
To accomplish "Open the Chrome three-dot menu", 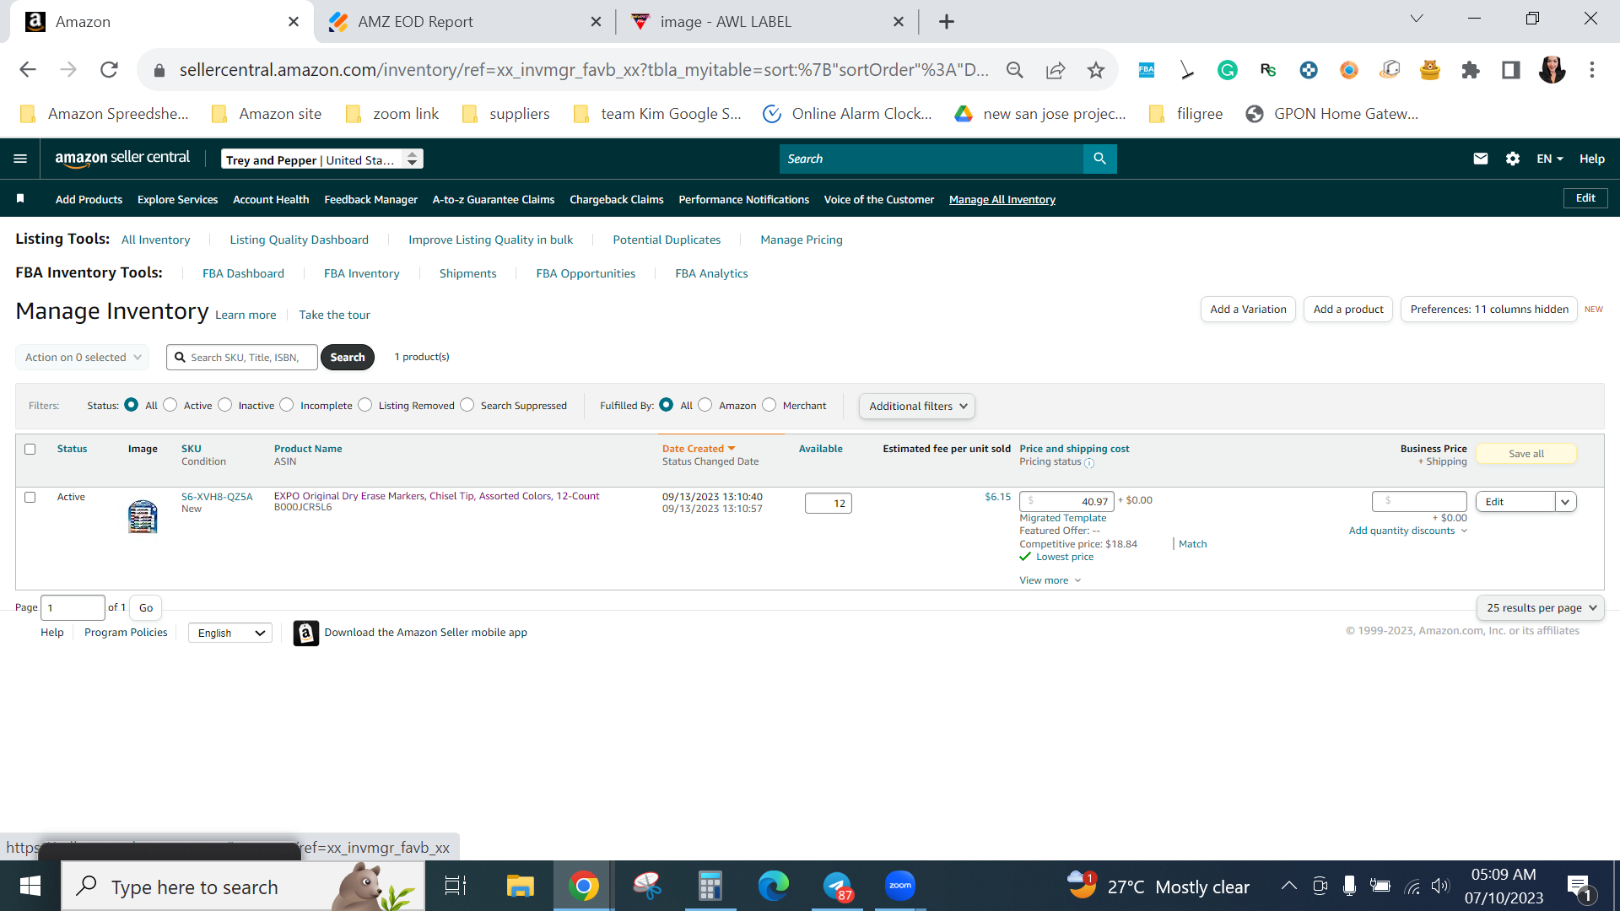I will (x=1592, y=70).
